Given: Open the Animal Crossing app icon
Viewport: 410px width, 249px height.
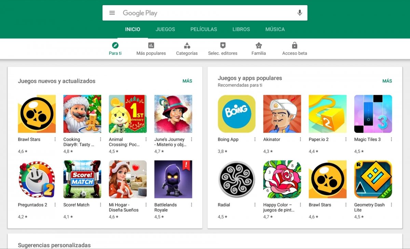Looking at the screenshot, I should click(x=128, y=114).
